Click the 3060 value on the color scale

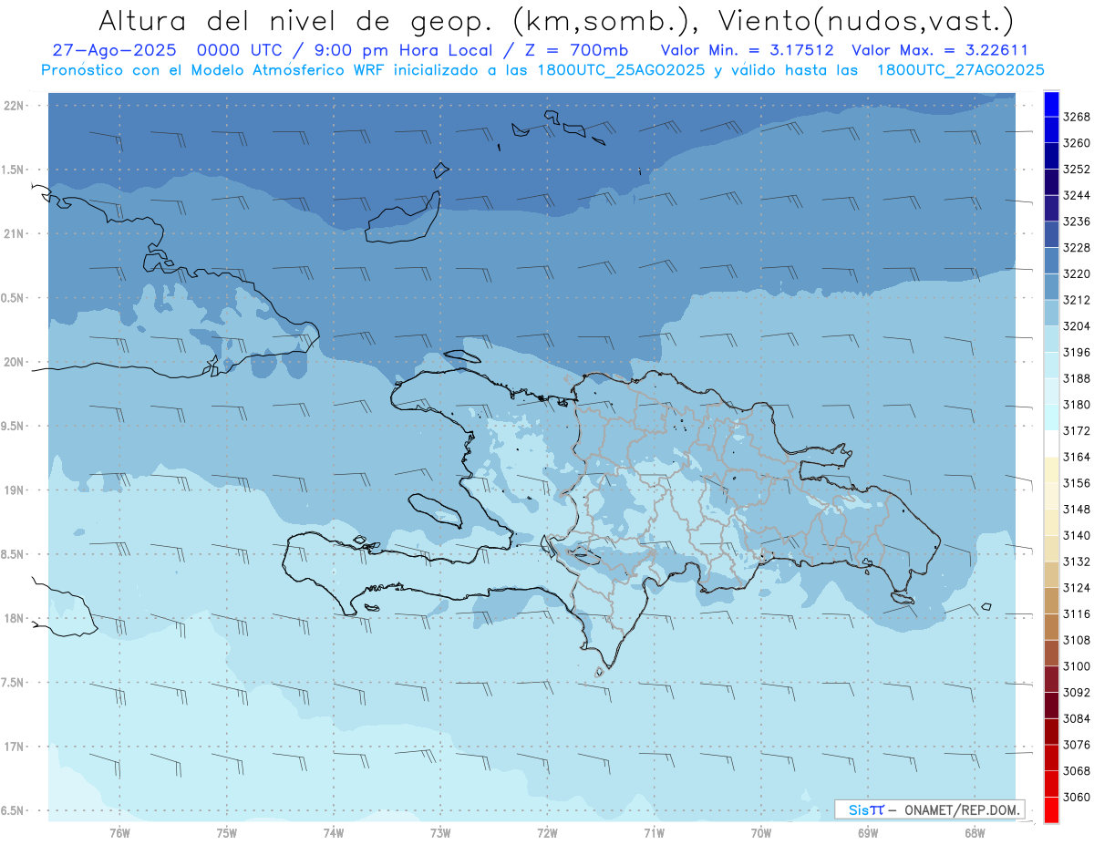(1077, 797)
